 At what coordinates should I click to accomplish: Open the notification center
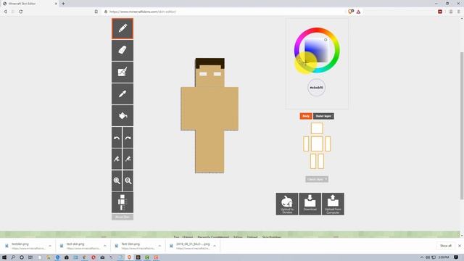coord(456,257)
